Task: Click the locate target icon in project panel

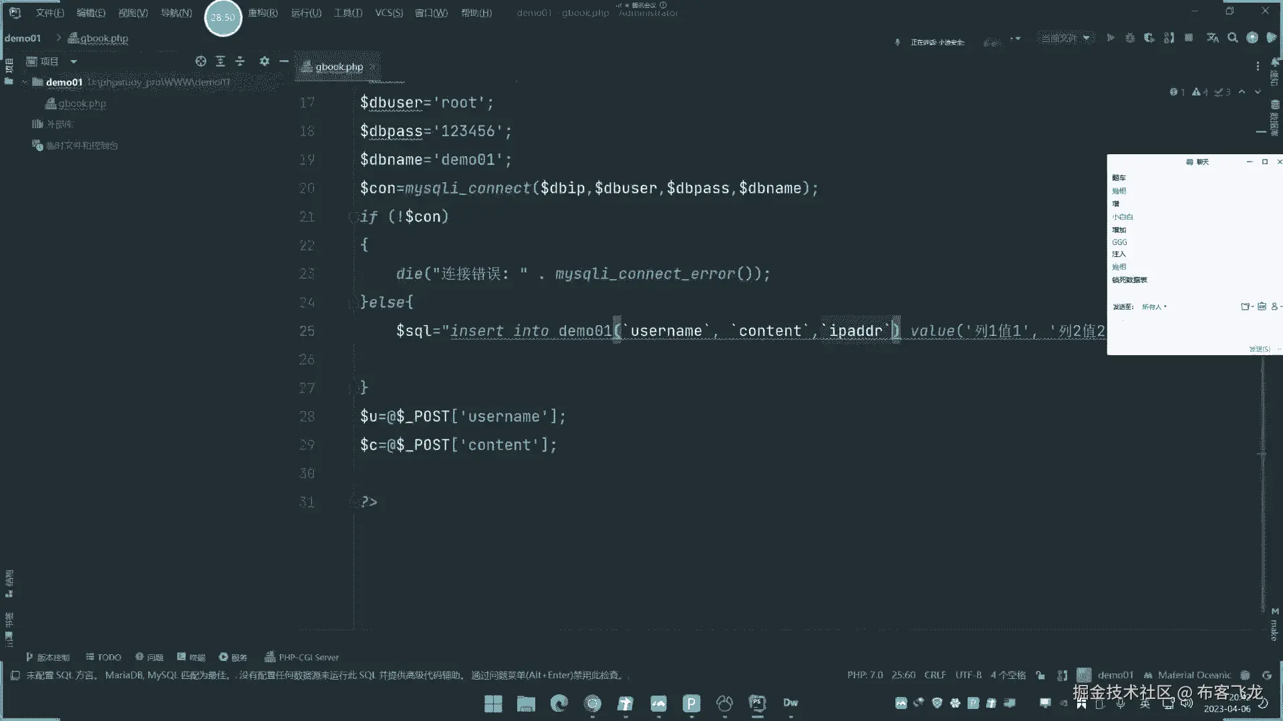Action: 200,61
